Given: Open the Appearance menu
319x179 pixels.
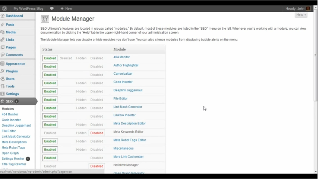Looking at the screenshot, I should pos(15,64).
